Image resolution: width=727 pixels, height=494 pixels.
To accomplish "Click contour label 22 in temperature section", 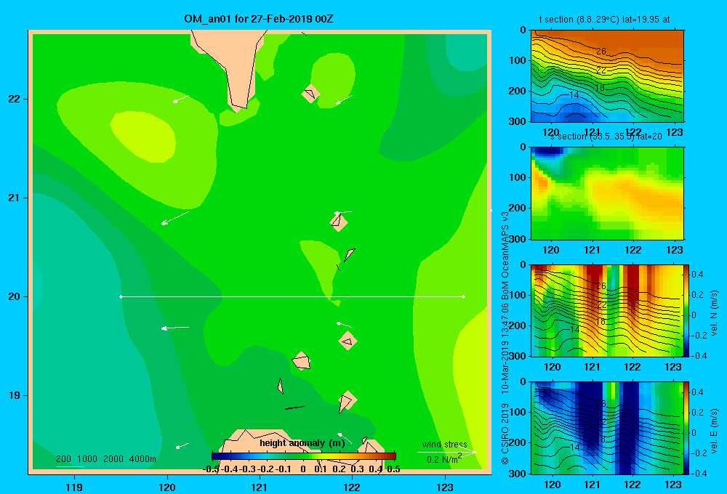I will 601,70.
